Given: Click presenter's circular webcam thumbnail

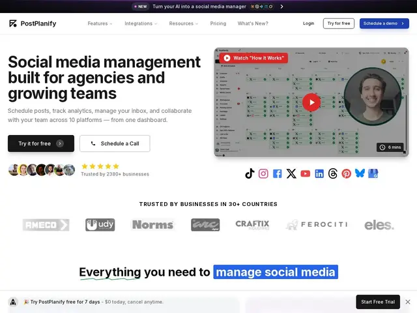Looking at the screenshot, I should pos(373,97).
